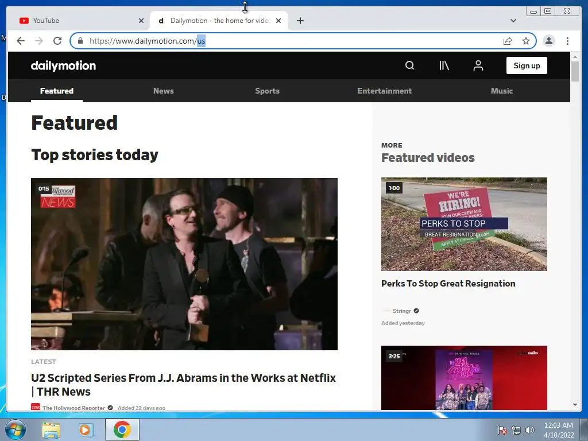Open the Dailymotion user account icon
The image size is (588, 441).
coord(478,65)
